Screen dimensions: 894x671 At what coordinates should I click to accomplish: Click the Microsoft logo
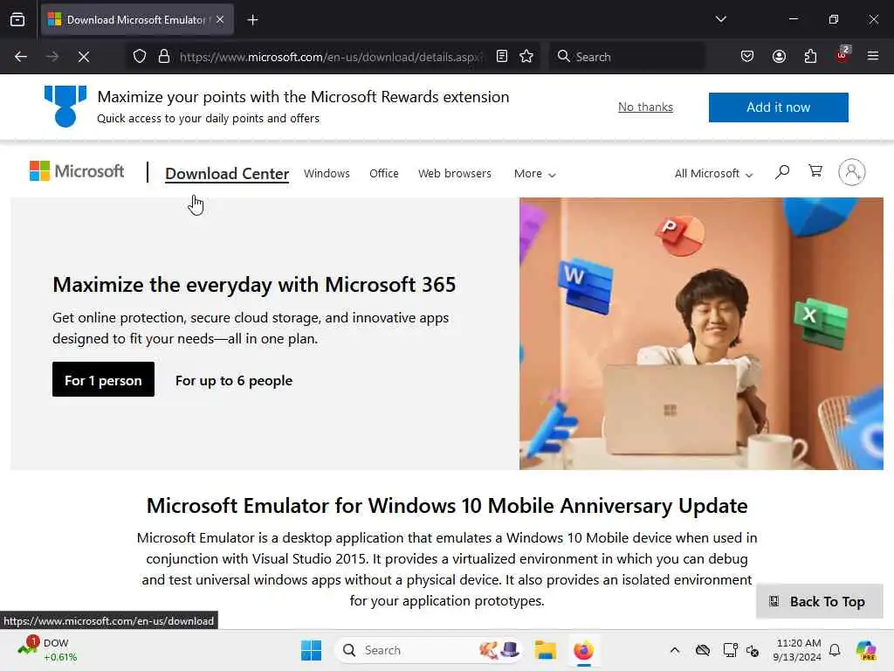point(77,170)
